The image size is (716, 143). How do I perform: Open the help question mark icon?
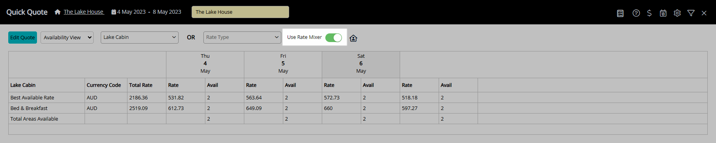636,13
